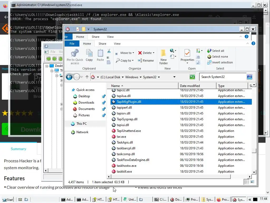Click Invert selection in ribbon
The width and height of the screenshot is (270, 203).
(x=220, y=62)
